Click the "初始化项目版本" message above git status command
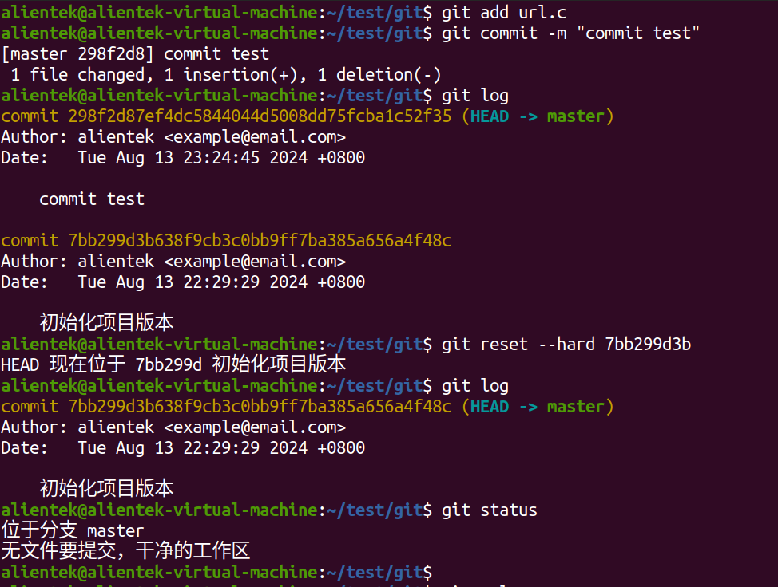This screenshot has height=587, width=778. click(106, 489)
